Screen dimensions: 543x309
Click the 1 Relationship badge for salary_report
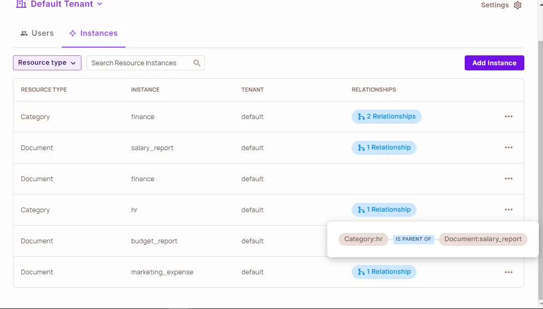tap(384, 148)
